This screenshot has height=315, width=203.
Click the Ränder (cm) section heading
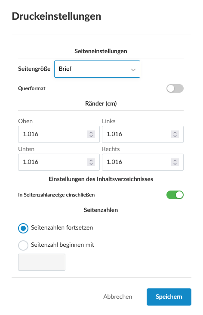101,103
